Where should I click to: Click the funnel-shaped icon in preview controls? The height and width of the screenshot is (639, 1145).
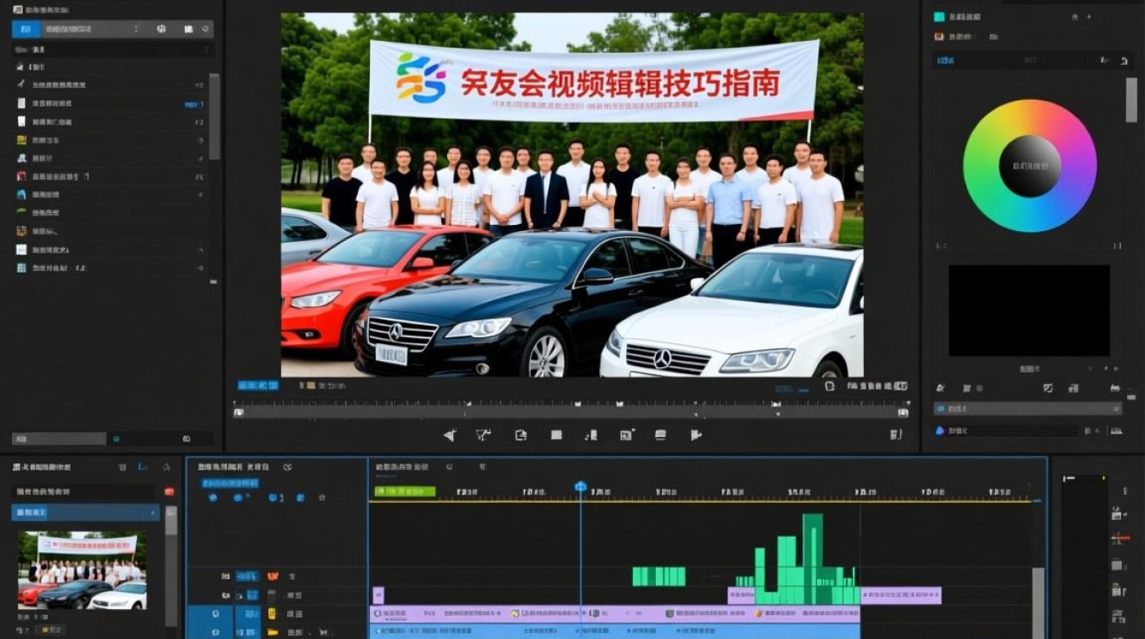click(484, 435)
